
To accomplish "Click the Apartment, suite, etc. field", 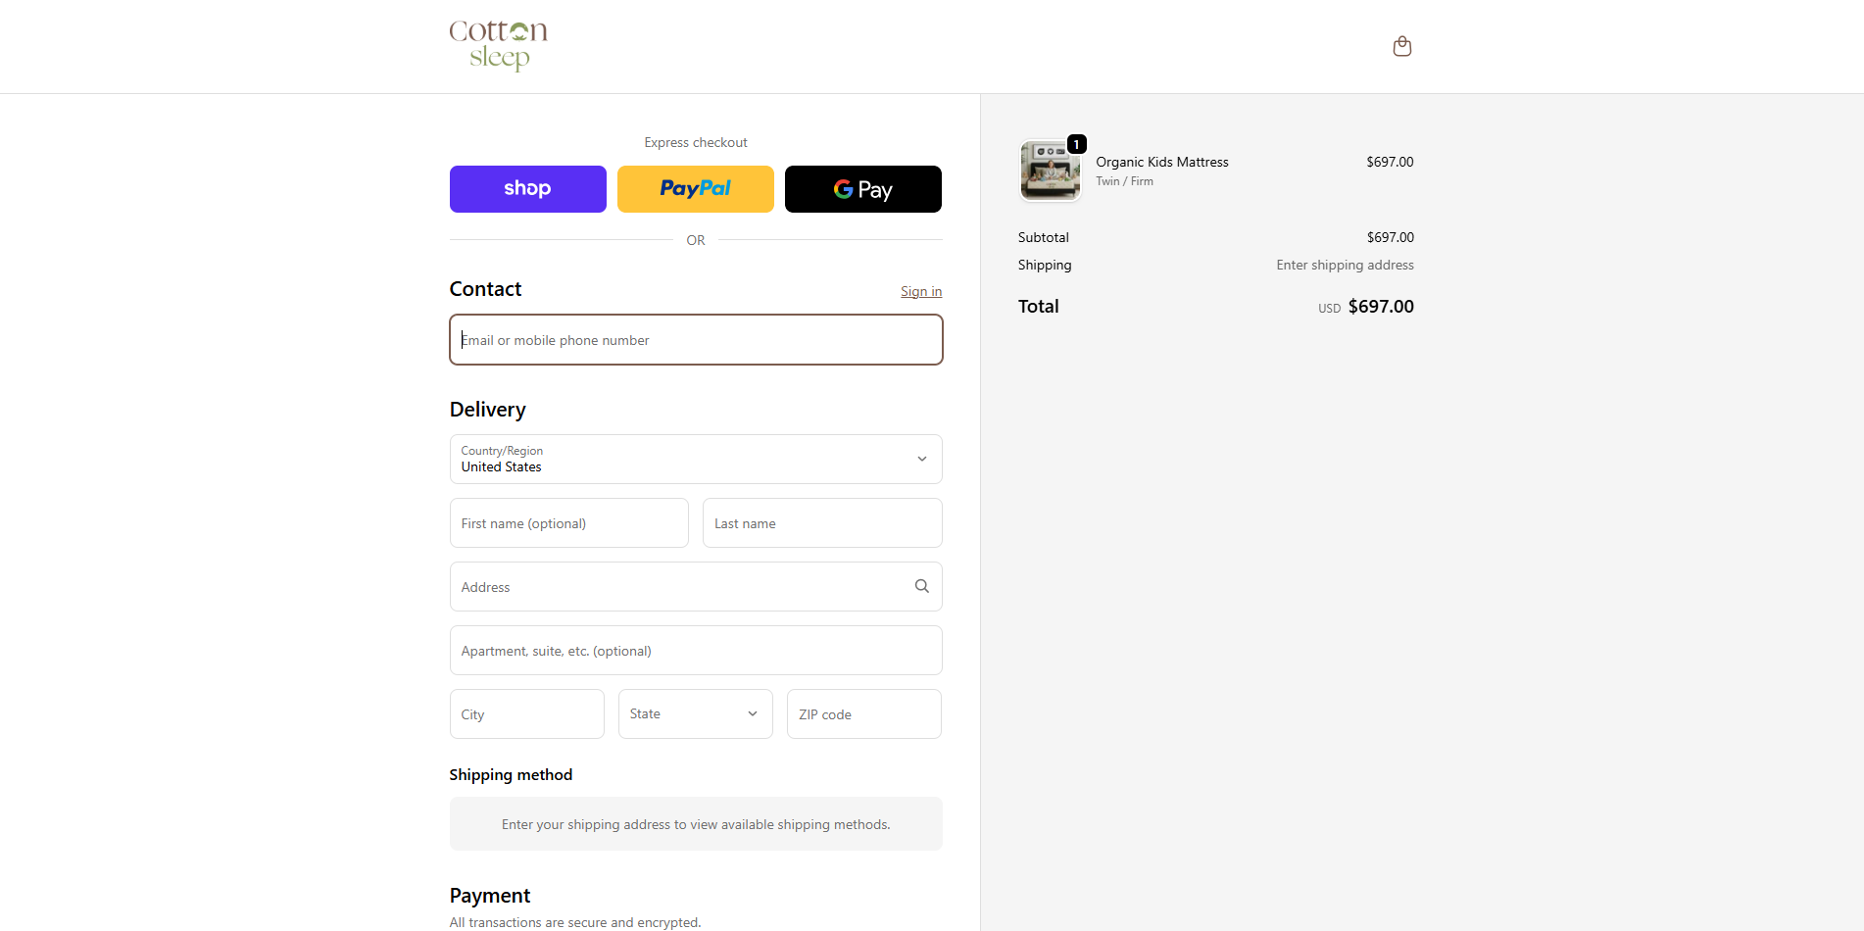I will point(695,650).
